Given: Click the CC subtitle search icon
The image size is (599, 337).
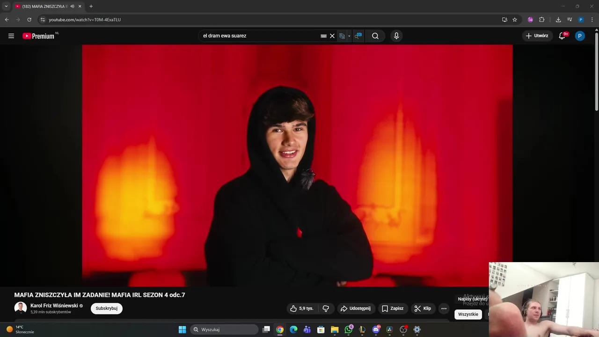Looking at the screenshot, I should coord(358,36).
